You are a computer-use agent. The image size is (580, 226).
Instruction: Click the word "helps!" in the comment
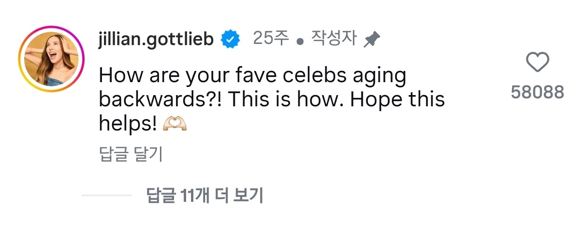(128, 125)
